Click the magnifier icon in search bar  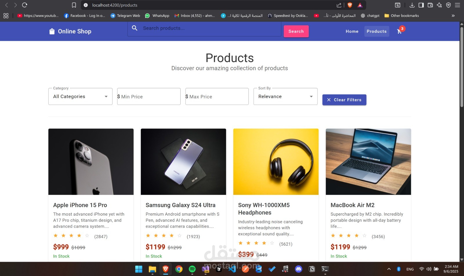point(135,28)
